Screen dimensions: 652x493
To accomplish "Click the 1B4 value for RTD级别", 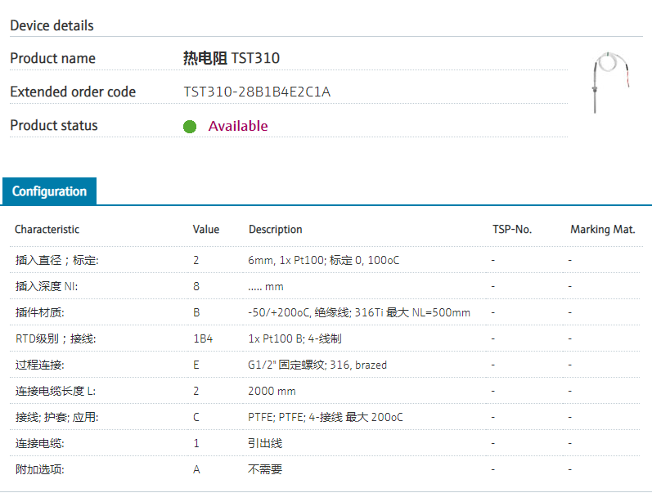I will [x=203, y=338].
